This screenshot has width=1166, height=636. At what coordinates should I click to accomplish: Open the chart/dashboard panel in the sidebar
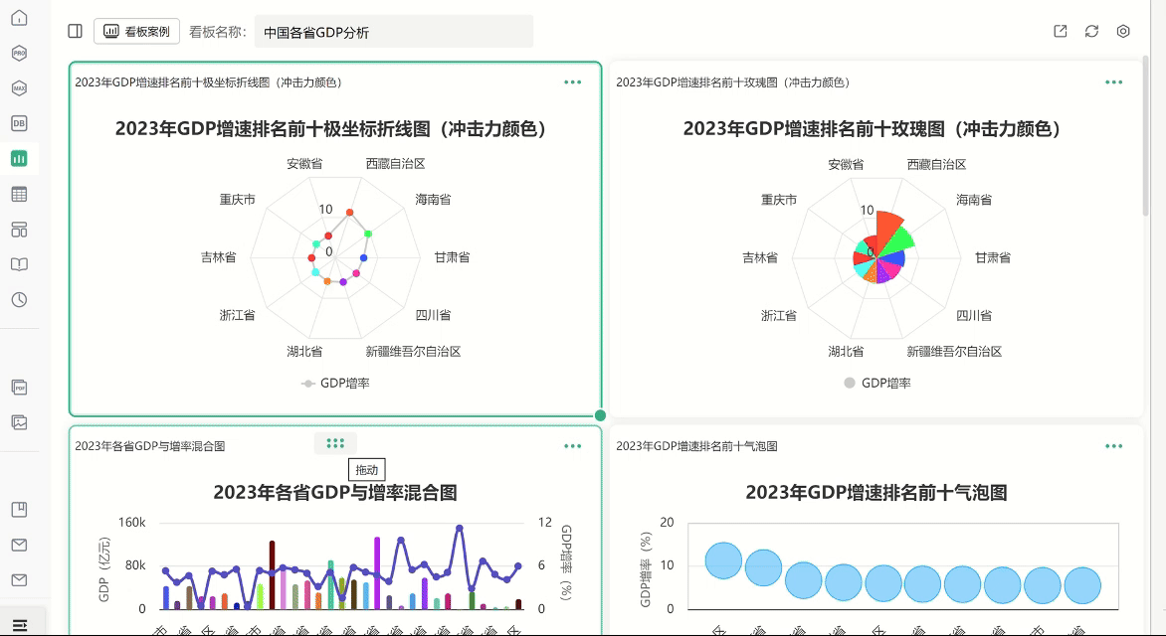pos(18,158)
